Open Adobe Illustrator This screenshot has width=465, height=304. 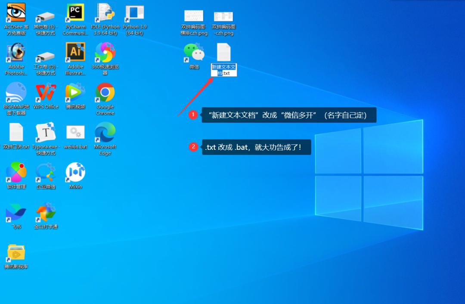click(x=75, y=52)
